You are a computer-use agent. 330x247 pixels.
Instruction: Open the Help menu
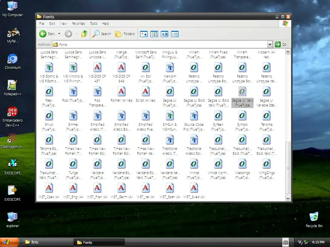[105, 23]
